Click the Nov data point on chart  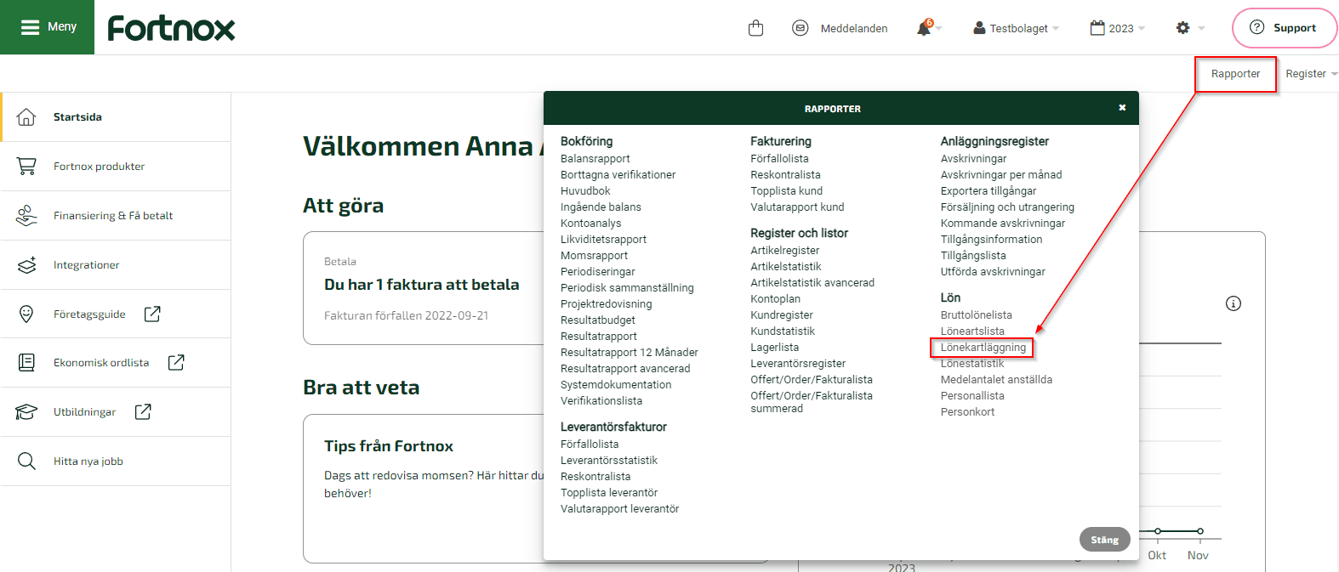point(1200,531)
